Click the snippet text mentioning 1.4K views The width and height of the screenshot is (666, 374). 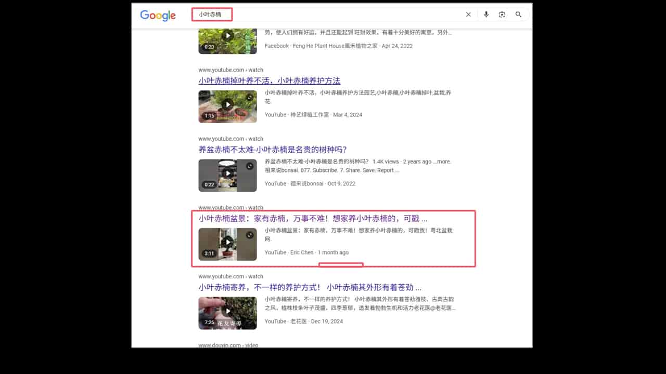pos(358,166)
